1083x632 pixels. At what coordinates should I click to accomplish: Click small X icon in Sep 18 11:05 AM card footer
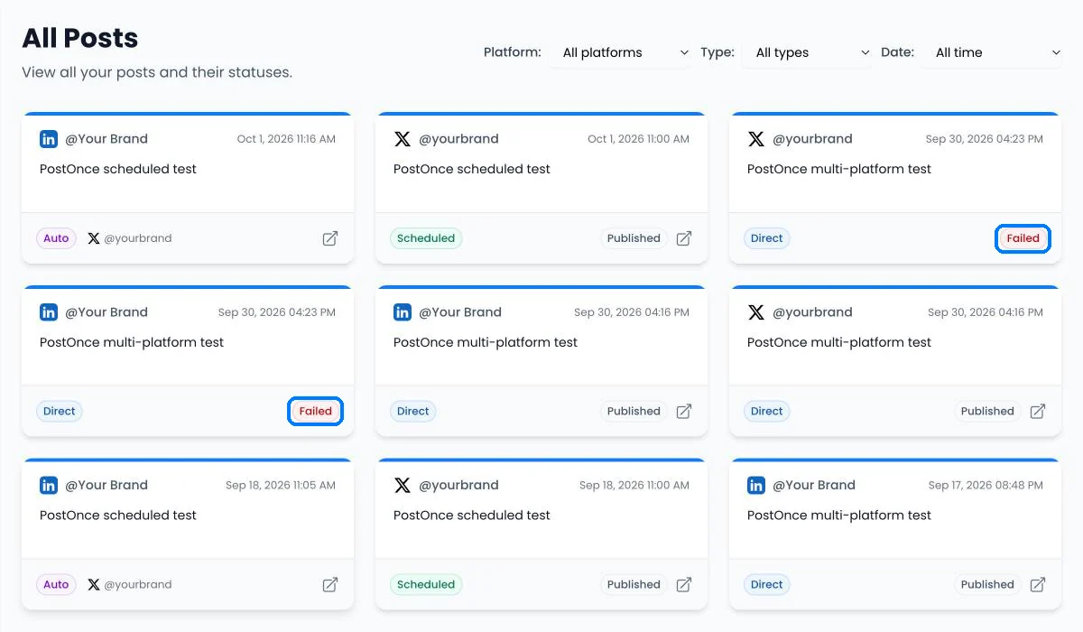tap(94, 585)
